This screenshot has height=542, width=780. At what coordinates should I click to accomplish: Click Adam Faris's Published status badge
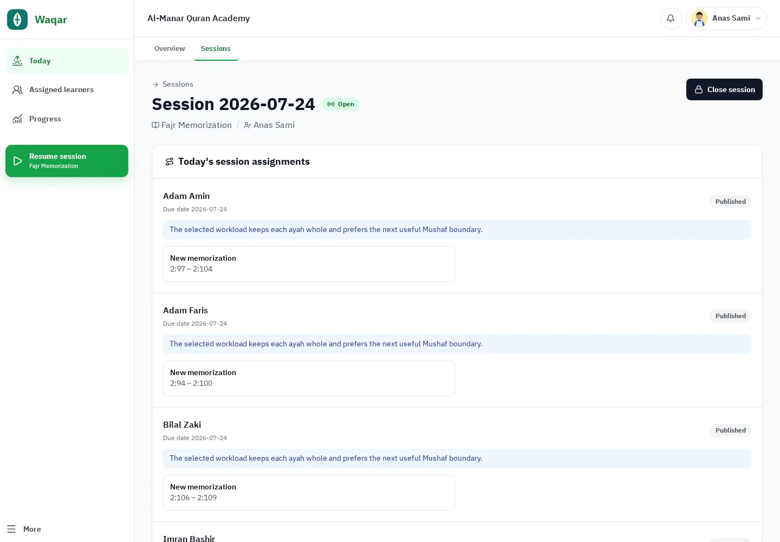tap(730, 316)
